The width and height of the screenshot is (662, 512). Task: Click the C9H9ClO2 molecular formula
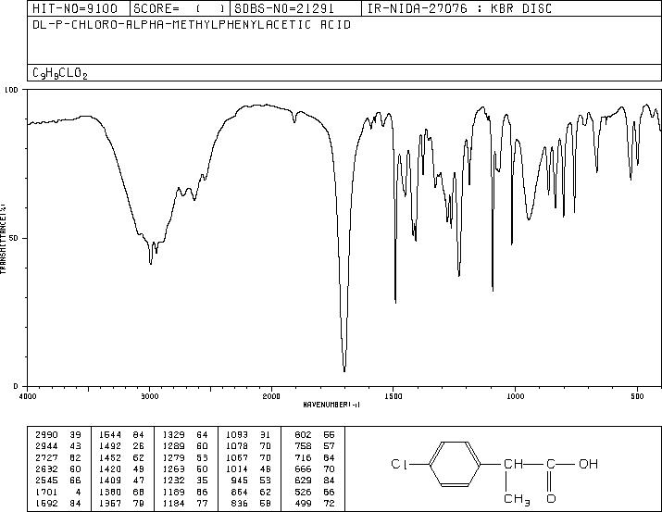60,73
